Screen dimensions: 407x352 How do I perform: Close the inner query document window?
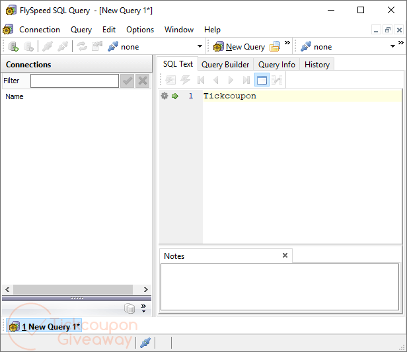coord(399,30)
